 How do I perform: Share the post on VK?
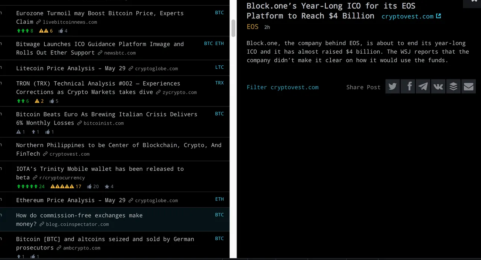pyautogui.click(x=438, y=87)
